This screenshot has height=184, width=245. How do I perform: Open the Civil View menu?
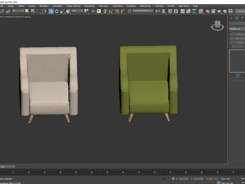pos(103,6)
